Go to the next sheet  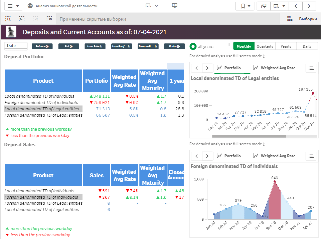click(x=309, y=6)
